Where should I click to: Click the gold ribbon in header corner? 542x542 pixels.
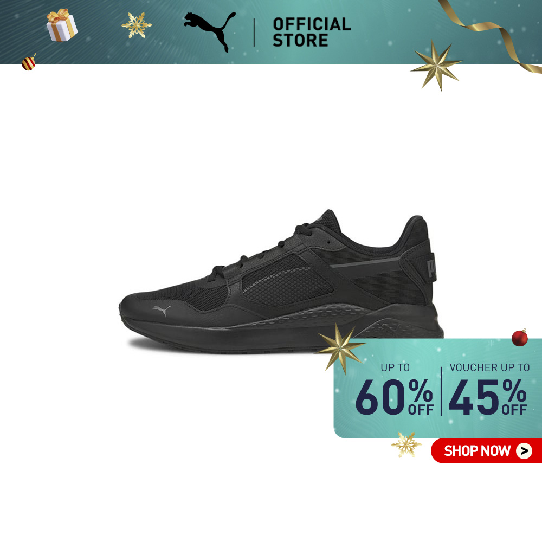[x=490, y=35]
